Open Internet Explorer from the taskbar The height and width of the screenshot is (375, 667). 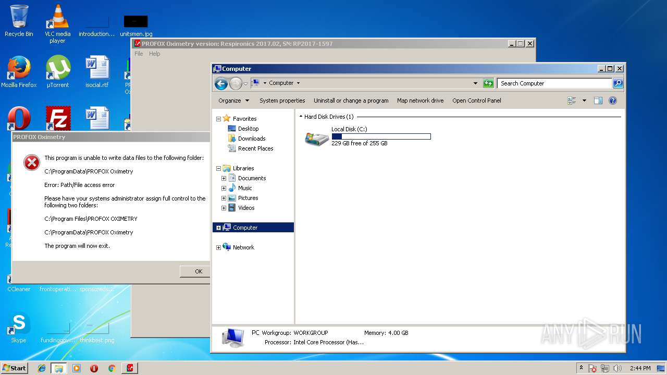point(42,368)
